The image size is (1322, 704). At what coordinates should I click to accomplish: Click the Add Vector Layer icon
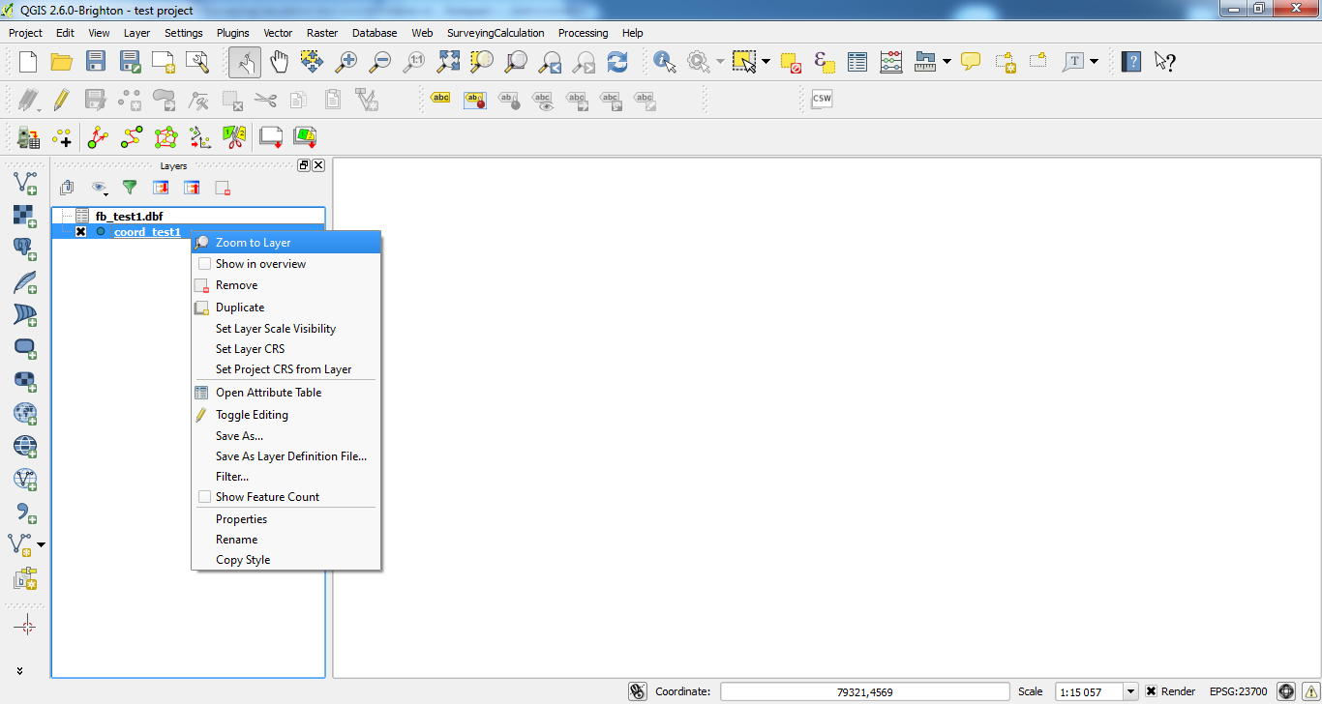coord(24,182)
